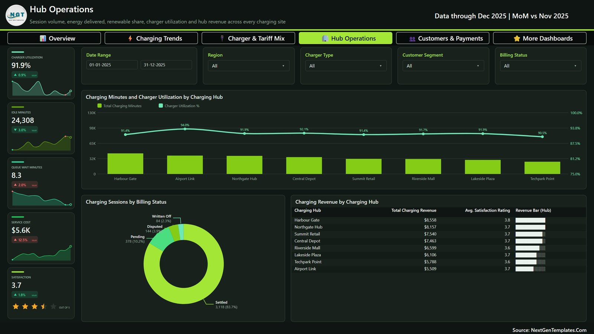
Task: Click the Techpark Point $5,788 revenue value
Action: click(x=430, y=262)
